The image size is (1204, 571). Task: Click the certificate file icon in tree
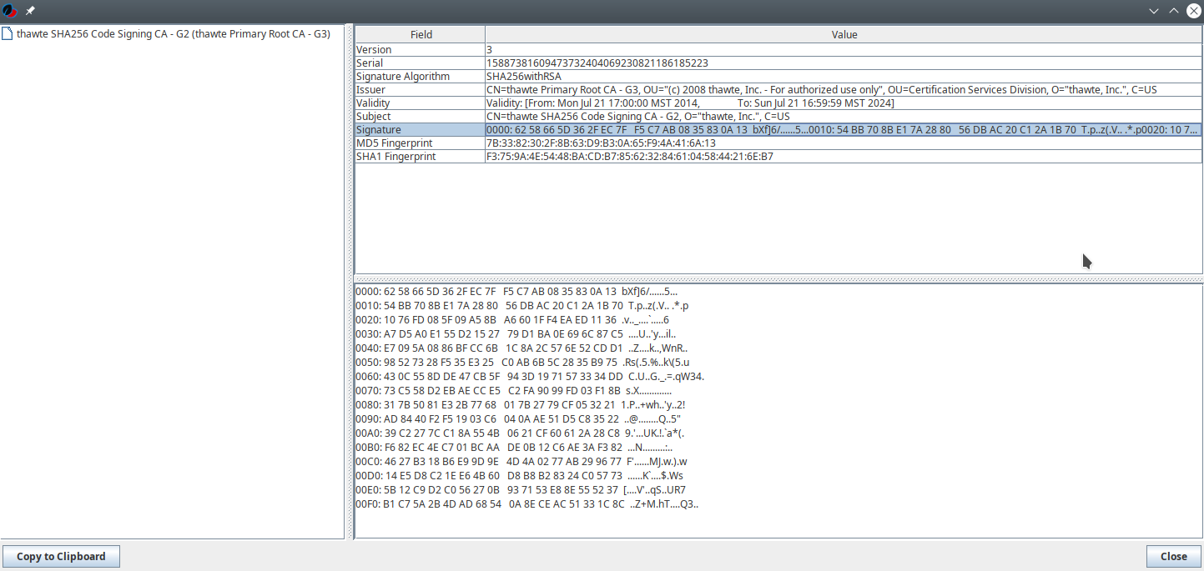click(x=8, y=34)
